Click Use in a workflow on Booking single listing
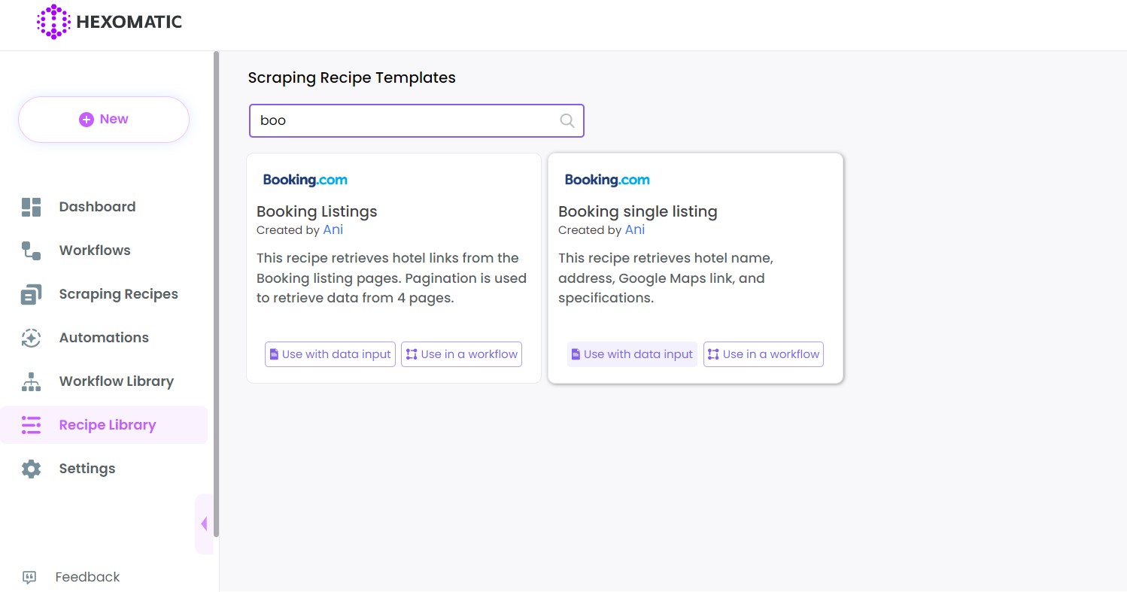This screenshot has height=592, width=1127. pos(763,354)
